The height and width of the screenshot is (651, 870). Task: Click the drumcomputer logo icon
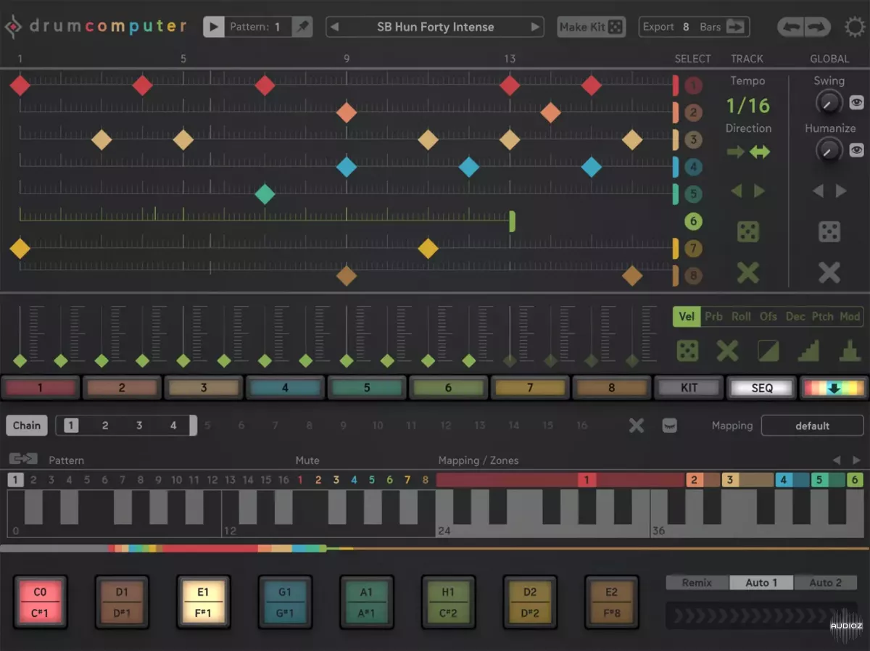pyautogui.click(x=14, y=28)
